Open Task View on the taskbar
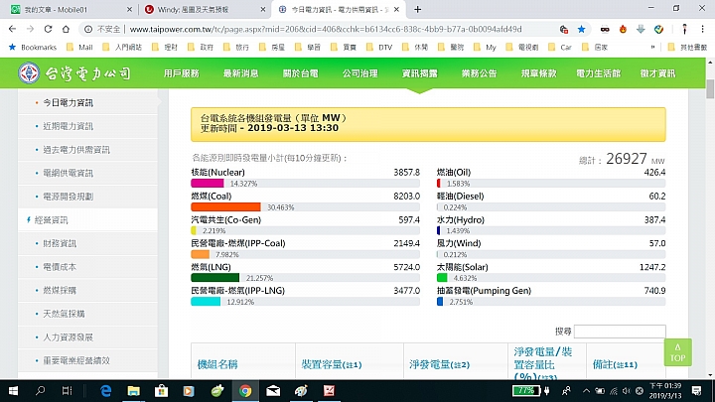Viewport: 715px width, 402px height. (x=68, y=391)
